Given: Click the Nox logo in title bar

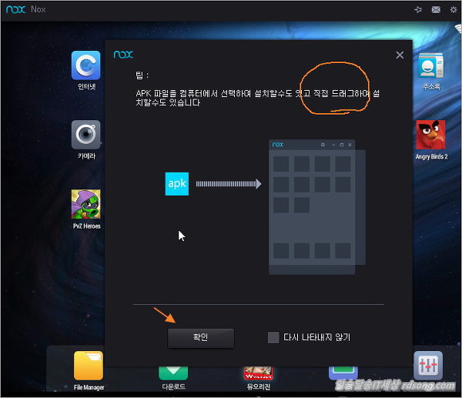Looking at the screenshot, I should click(15, 9).
